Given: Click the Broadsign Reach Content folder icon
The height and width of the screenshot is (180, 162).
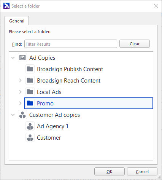Looking at the screenshot, I should pyautogui.click(x=30, y=80).
